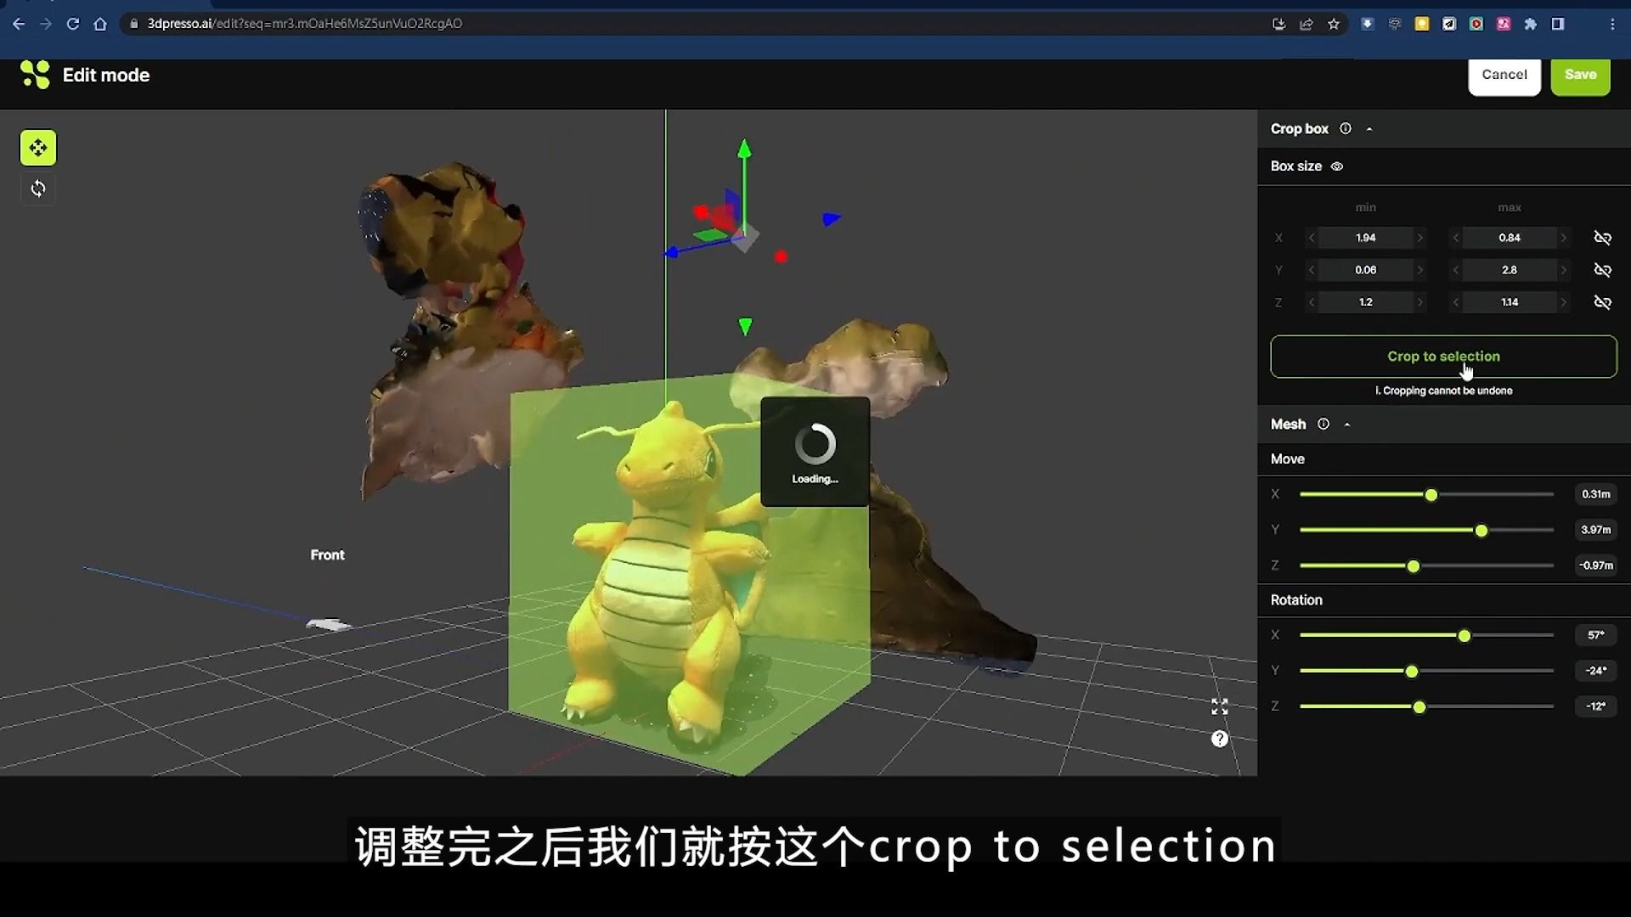
Task: Bookmark the page with the star icon
Action: click(1334, 24)
